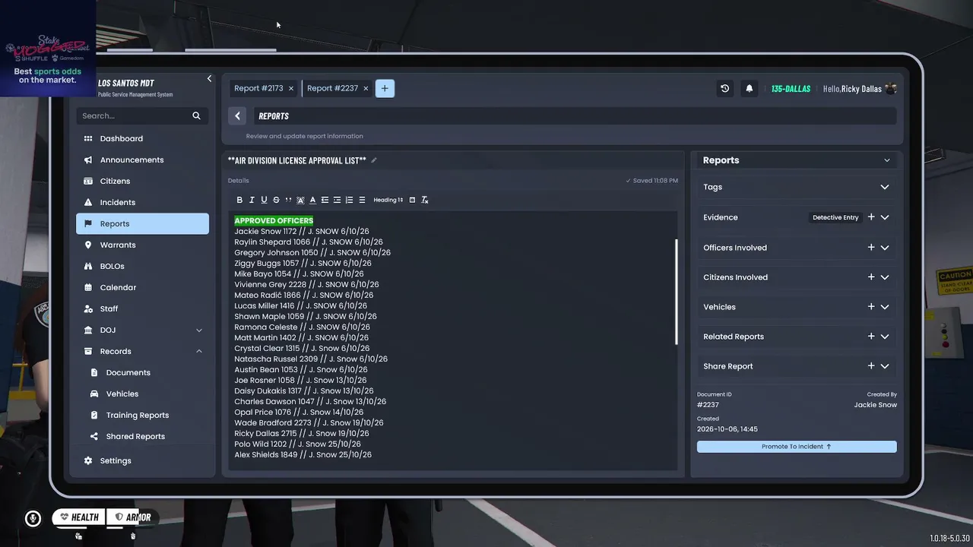Open the notifications bell
973x547 pixels.
click(x=749, y=88)
